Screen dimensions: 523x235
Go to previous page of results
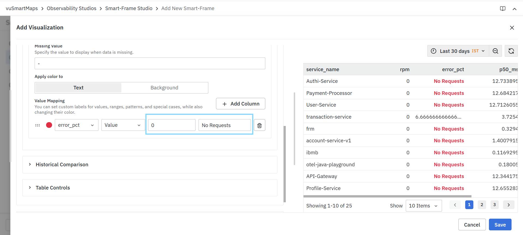point(455,205)
